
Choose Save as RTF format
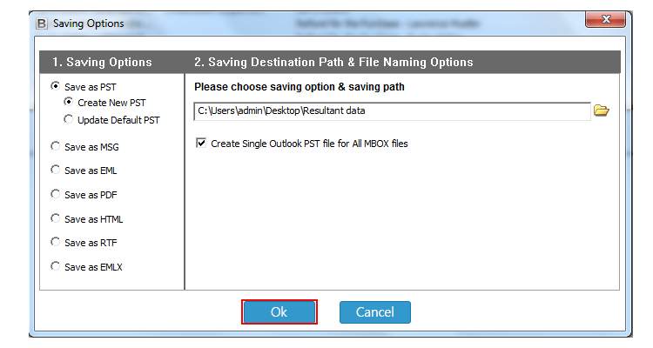[55, 242]
